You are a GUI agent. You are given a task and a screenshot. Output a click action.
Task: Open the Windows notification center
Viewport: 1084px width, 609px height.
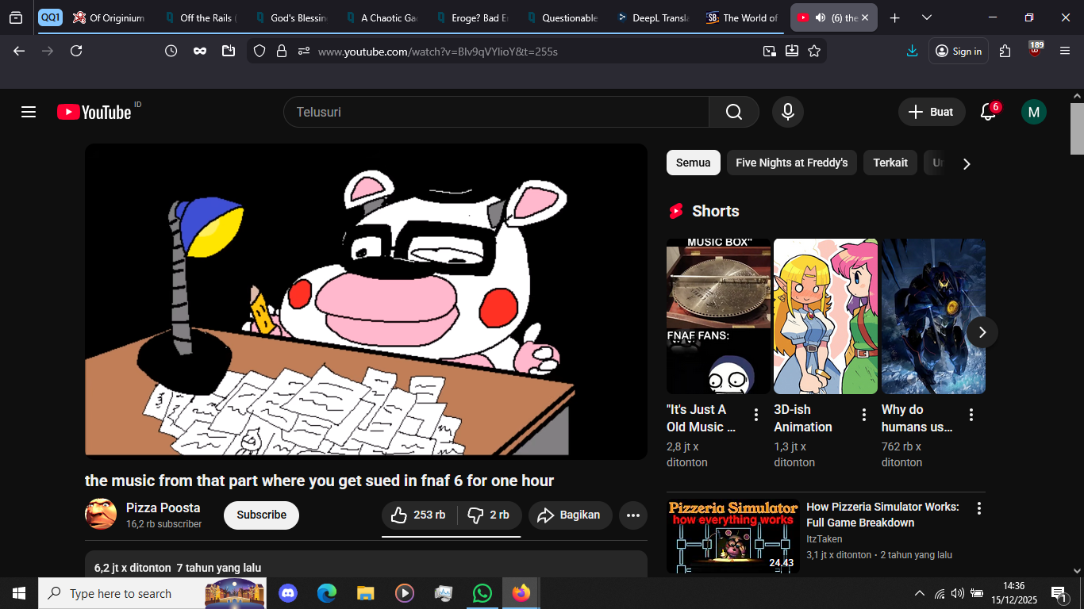pyautogui.click(x=1059, y=593)
